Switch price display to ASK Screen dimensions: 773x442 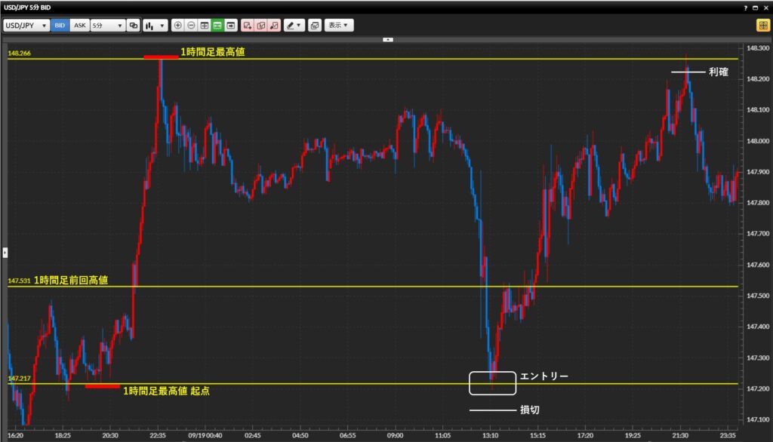pyautogui.click(x=79, y=25)
